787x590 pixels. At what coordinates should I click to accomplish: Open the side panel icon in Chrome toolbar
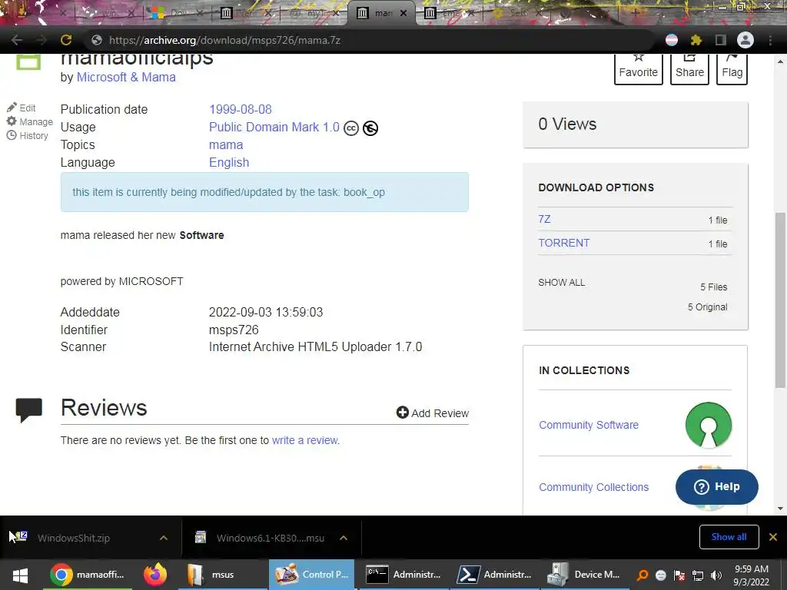coord(721,40)
